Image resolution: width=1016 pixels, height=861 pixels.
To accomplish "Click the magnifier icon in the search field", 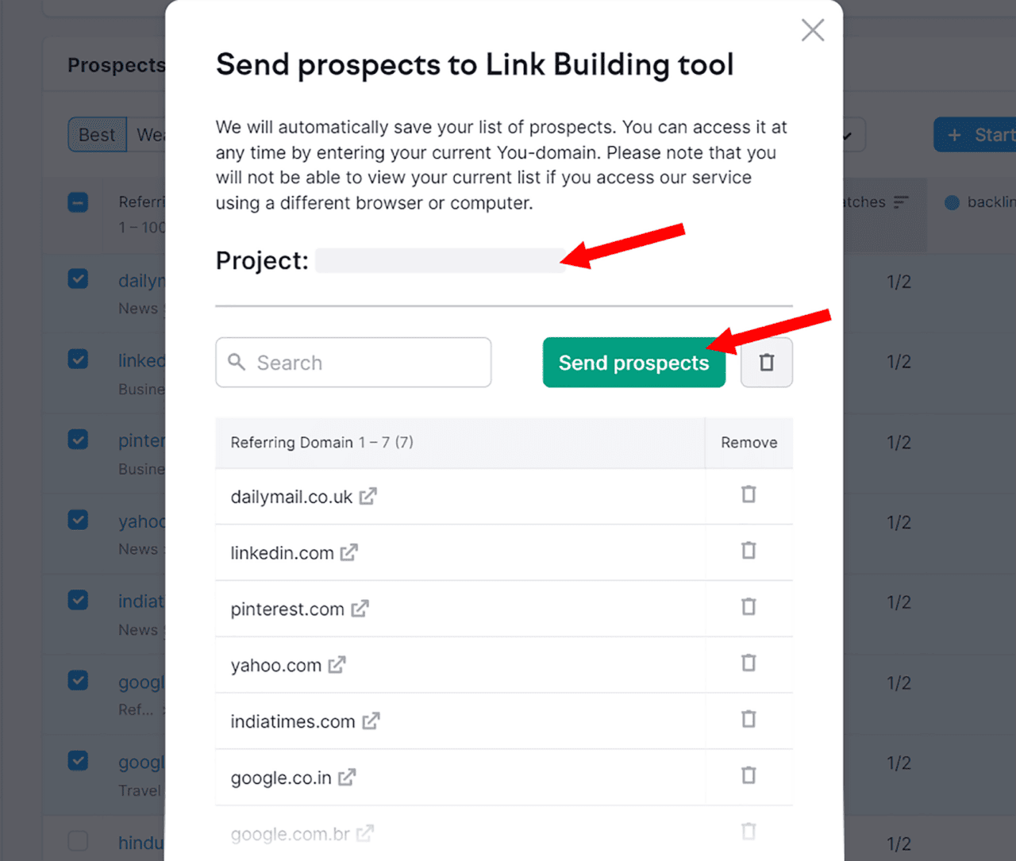I will (237, 362).
